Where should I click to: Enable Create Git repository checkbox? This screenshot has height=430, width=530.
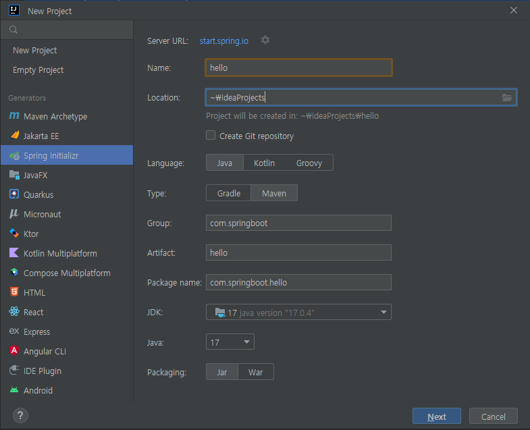211,136
